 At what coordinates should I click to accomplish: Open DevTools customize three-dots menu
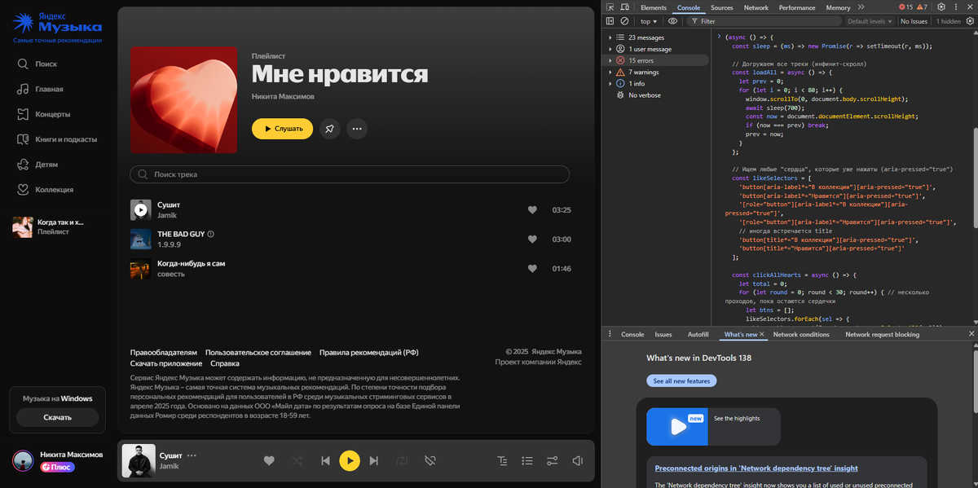pyautogui.click(x=956, y=7)
